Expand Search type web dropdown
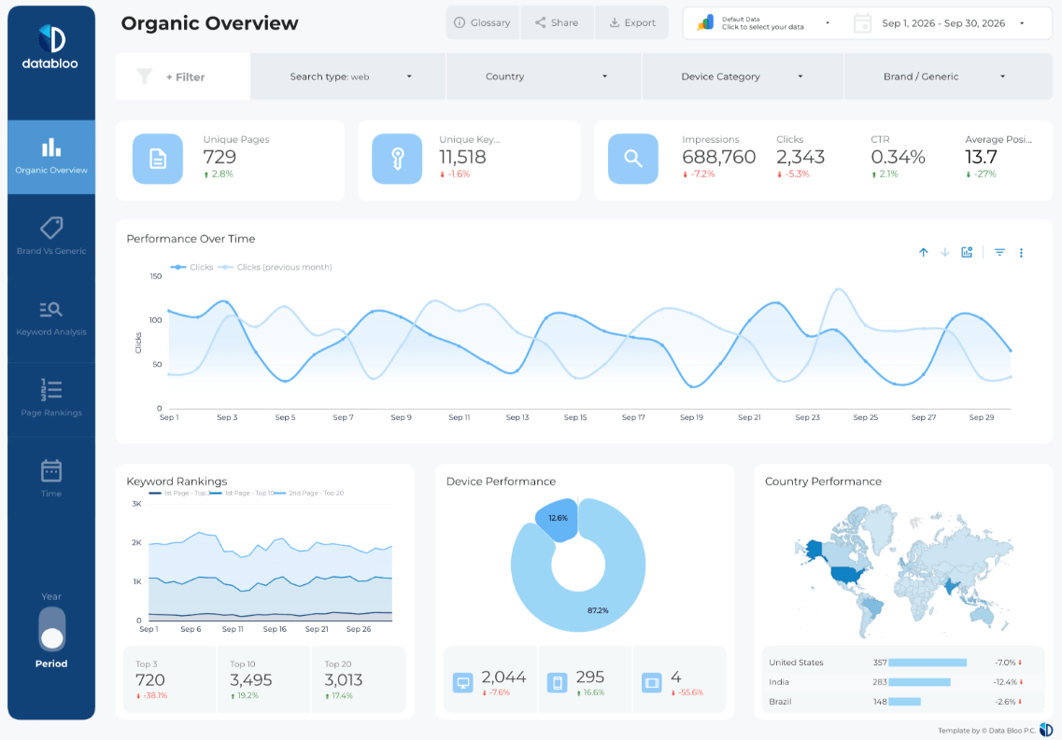The image size is (1062, 740). [x=348, y=77]
